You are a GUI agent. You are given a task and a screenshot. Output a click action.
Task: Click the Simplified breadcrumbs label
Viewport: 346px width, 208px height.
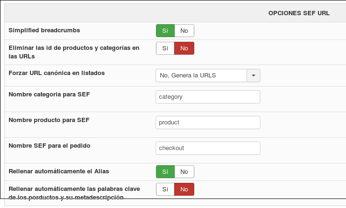point(44,30)
